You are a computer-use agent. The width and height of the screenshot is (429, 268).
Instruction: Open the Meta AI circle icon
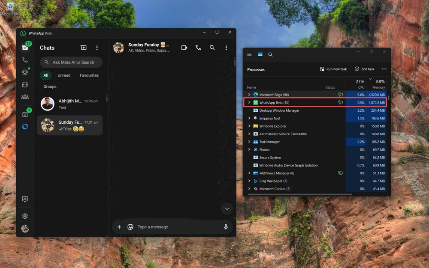tap(25, 126)
